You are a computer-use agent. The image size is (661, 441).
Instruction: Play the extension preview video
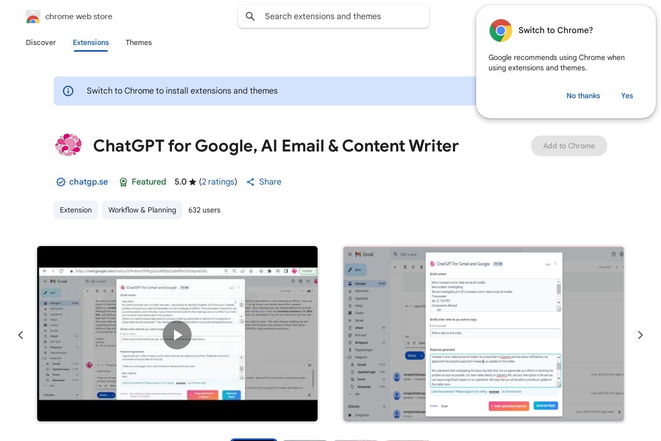pos(177,335)
